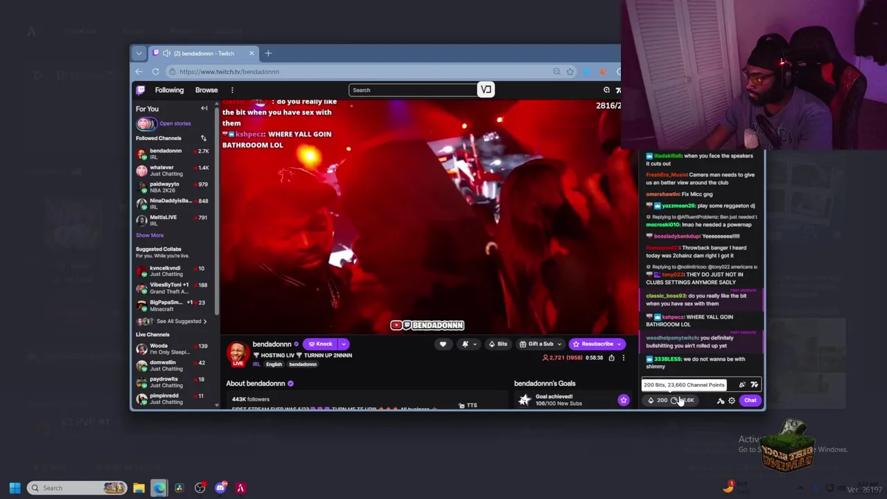
Task: Open a new browser tab
Action: 268,53
